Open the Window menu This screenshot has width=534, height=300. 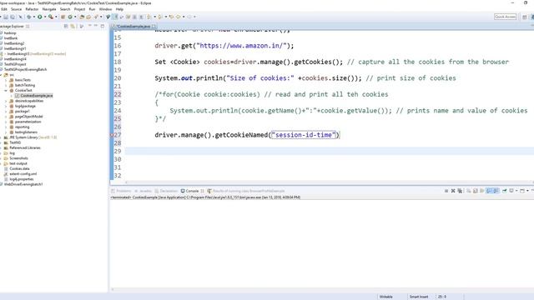[105, 9]
